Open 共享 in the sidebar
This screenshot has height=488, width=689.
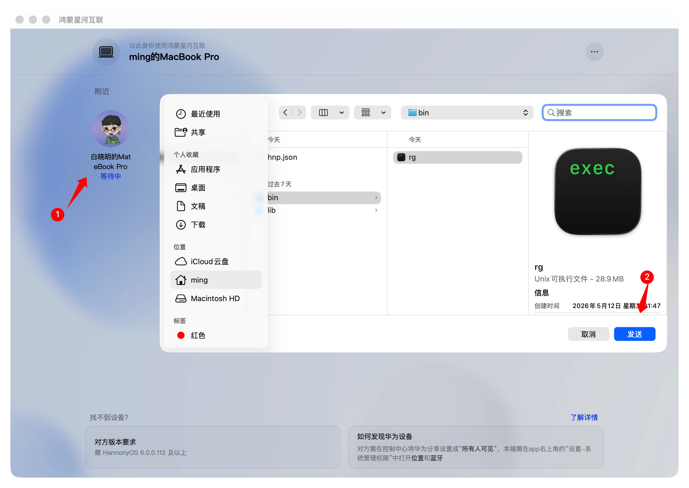click(x=216, y=132)
